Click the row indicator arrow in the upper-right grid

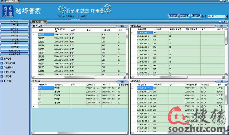tap(132, 32)
